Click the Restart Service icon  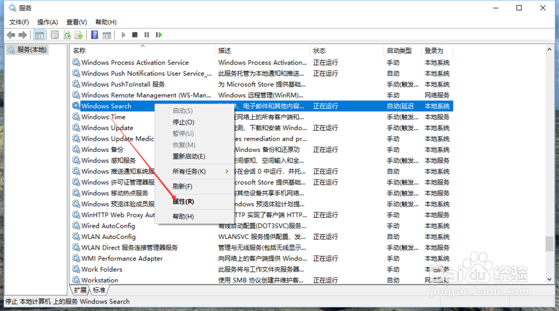pyautogui.click(x=159, y=35)
